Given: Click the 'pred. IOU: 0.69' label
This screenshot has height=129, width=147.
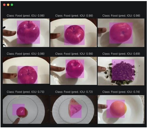Looking at the screenshot, I should click(x=129, y=54).
